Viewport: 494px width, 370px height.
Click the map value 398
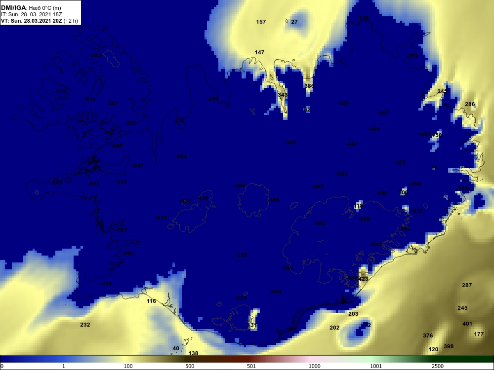[x=449, y=346]
